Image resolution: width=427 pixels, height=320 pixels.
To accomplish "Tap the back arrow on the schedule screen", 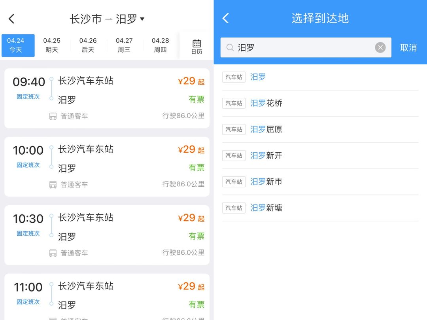I will tap(11, 19).
